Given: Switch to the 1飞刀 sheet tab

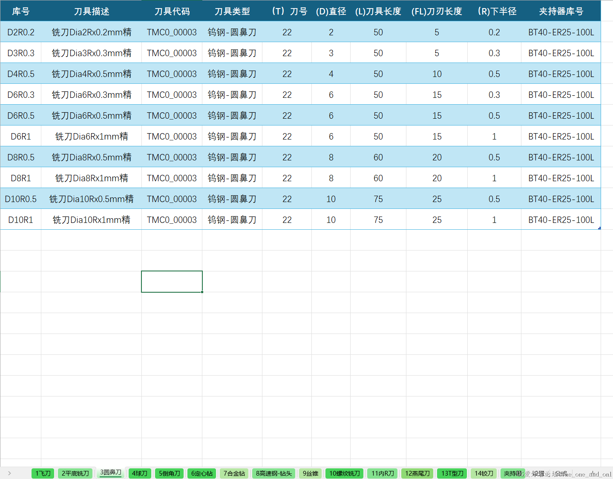Looking at the screenshot, I should pos(43,473).
